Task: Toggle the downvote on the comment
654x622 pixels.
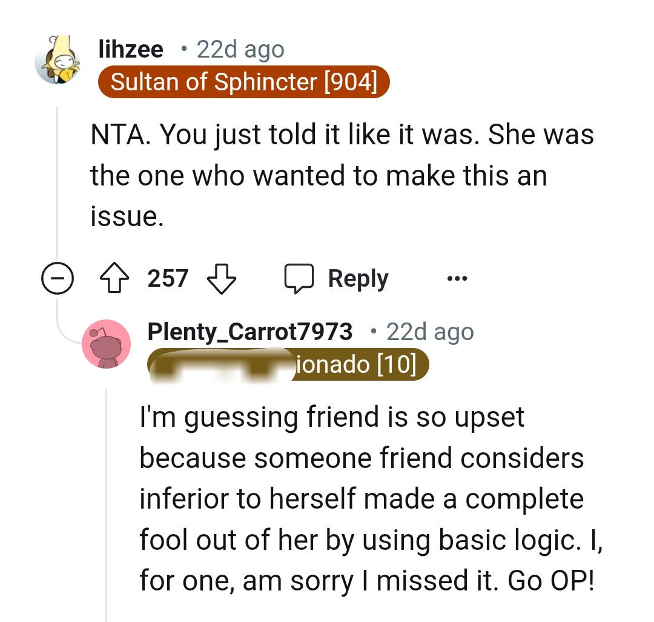Action: (x=222, y=279)
